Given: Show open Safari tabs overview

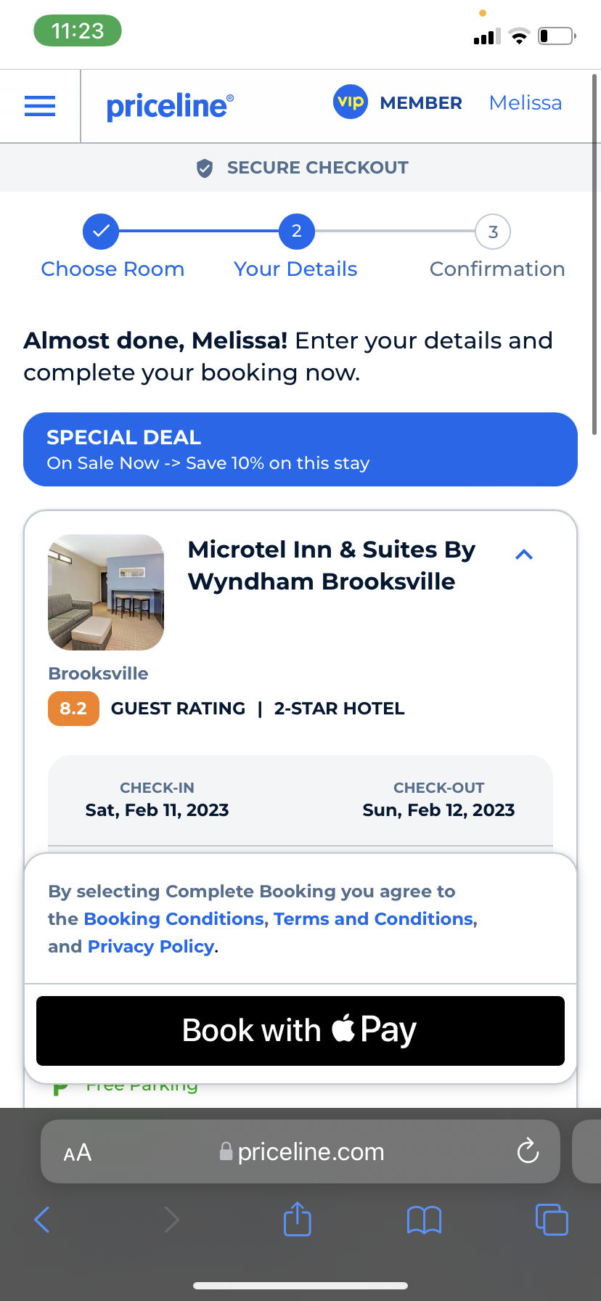Looking at the screenshot, I should (551, 1219).
